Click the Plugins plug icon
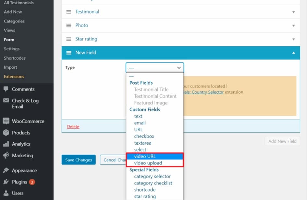Screen dimensions: 307x200 point(6,182)
